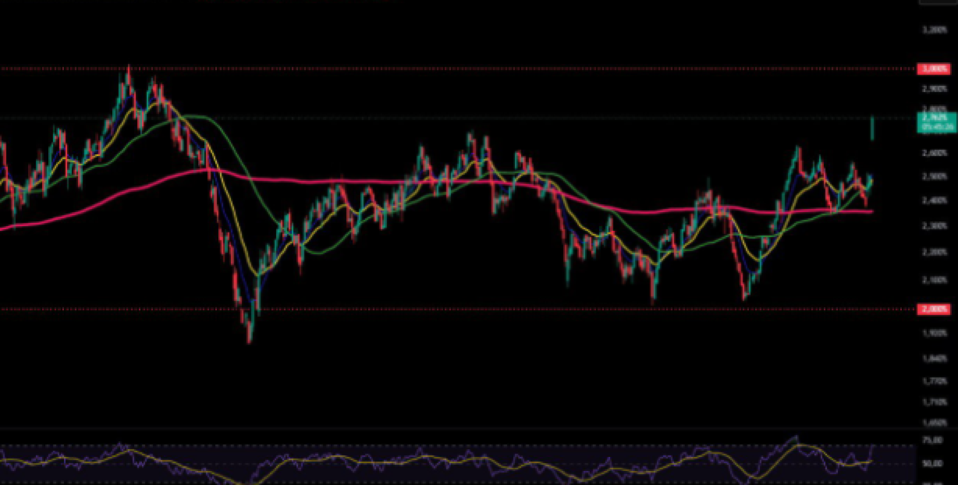This screenshot has height=485, width=958.
Task: Click the 2.400% price axis label
Action: [x=934, y=200]
